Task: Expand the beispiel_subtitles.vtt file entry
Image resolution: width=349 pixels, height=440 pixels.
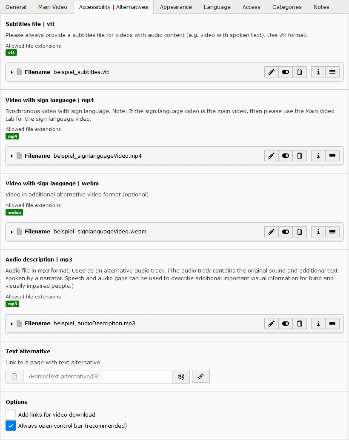Action: point(12,72)
